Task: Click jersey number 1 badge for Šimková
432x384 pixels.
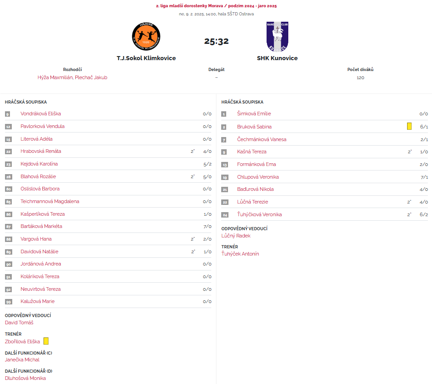Action: tap(224, 114)
